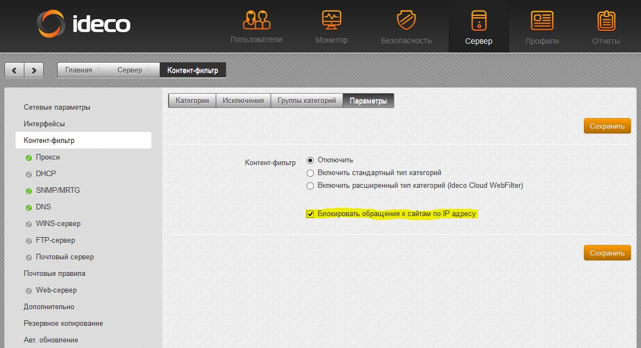The image size is (641, 348).
Task: Open Резервное копирование in sidebar
Action: [63, 324]
